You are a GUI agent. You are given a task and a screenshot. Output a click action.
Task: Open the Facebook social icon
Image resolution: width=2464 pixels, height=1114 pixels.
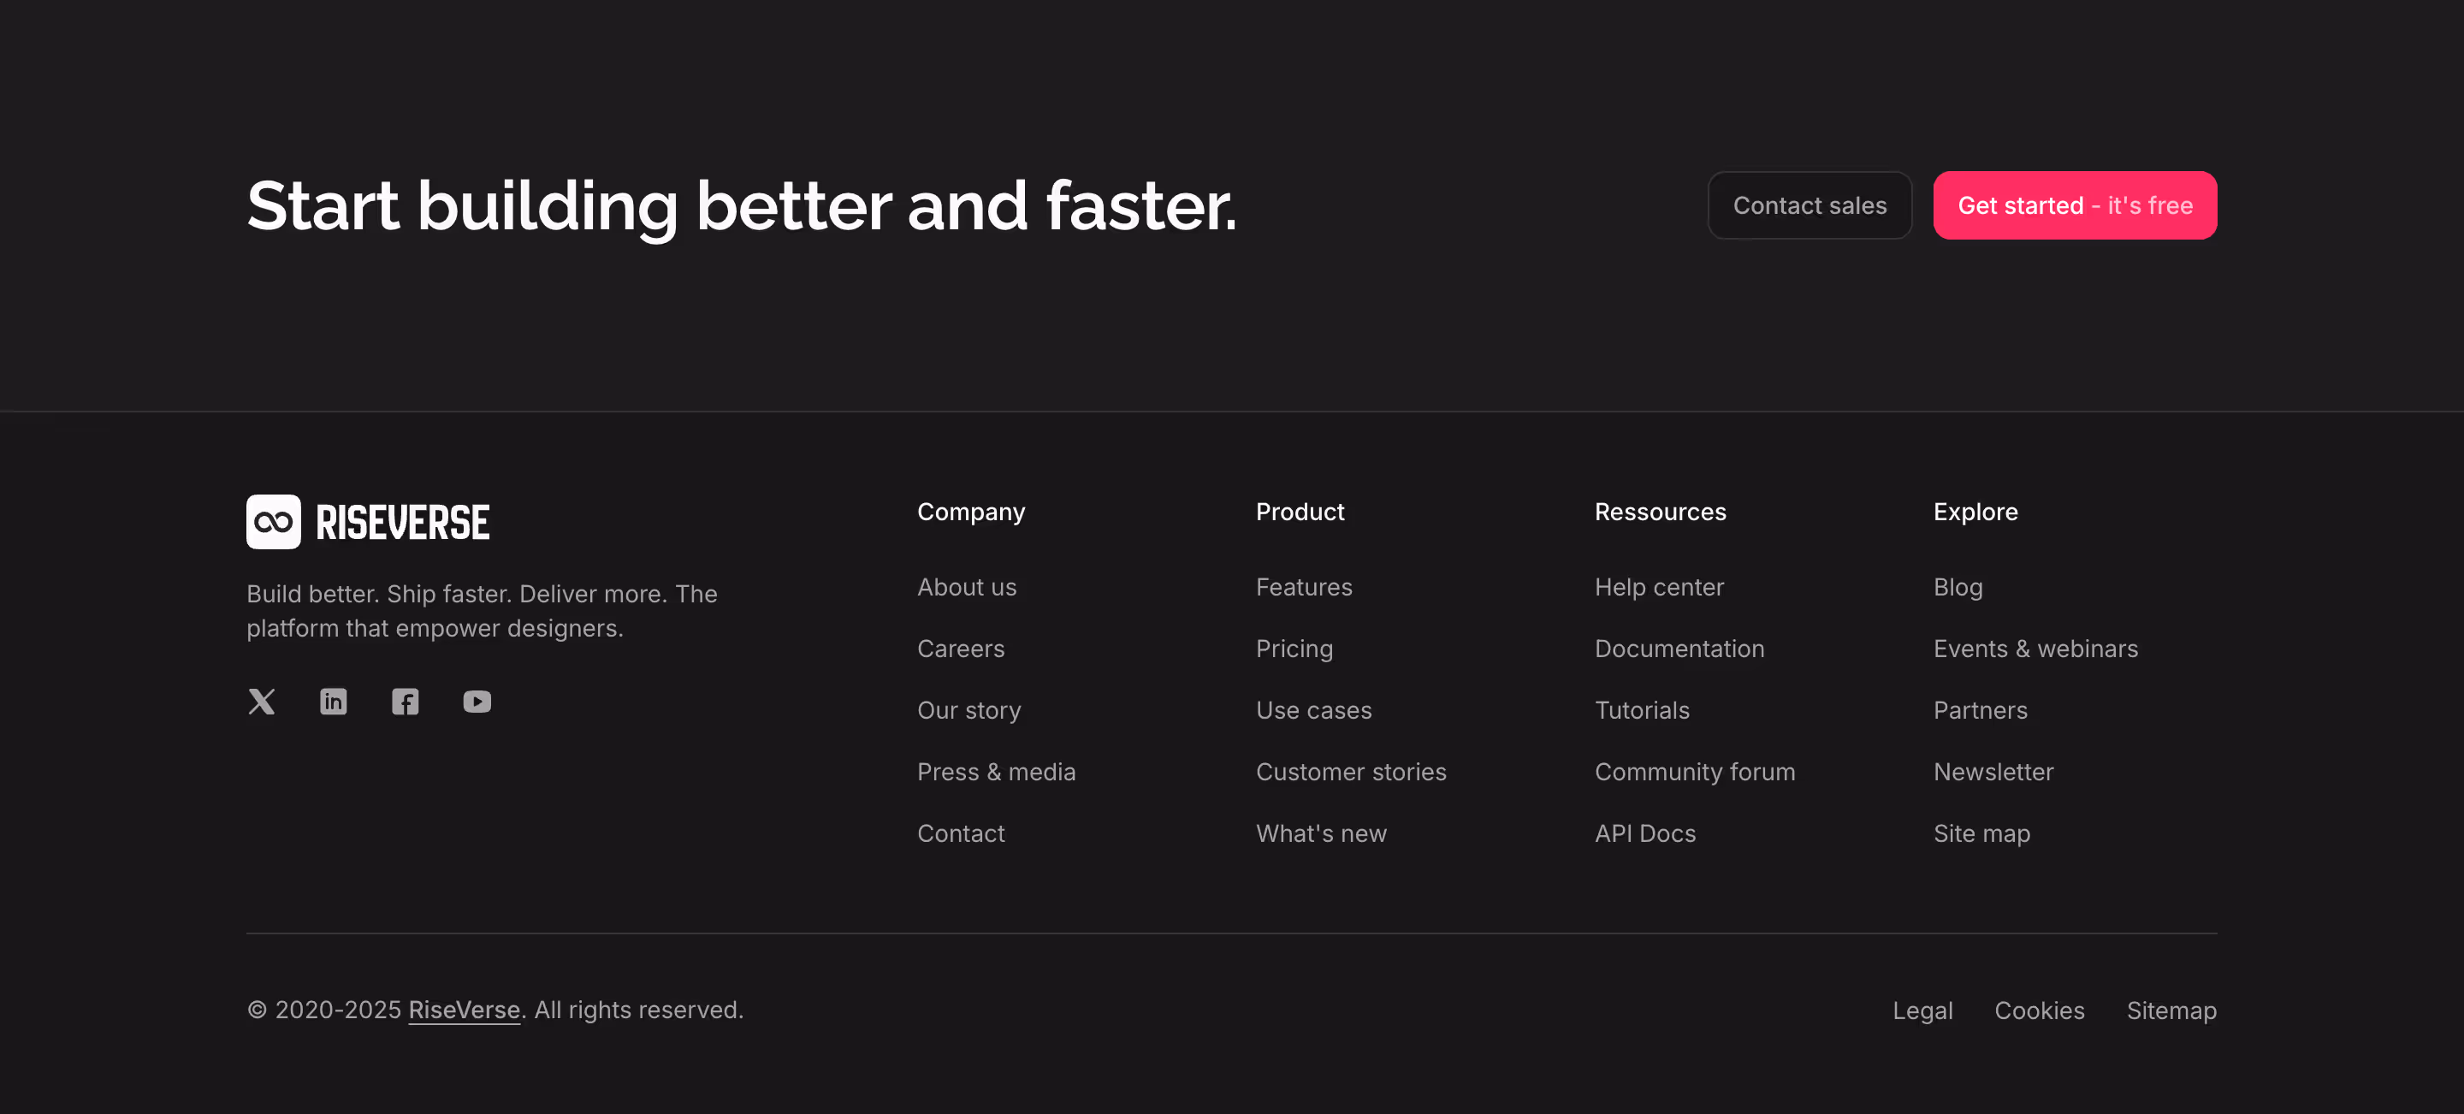pos(405,701)
